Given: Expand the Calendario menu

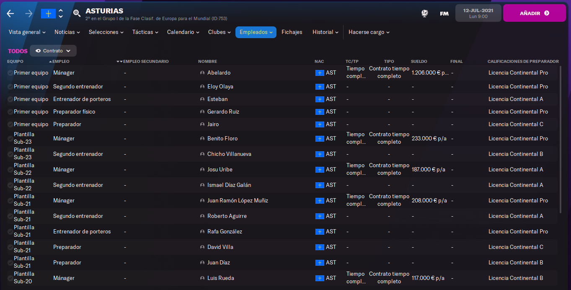Looking at the screenshot, I should pyautogui.click(x=183, y=32).
